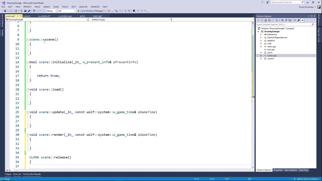Expand the graphics folder node
Viewport: 322px width, 181px height.
(261, 40)
